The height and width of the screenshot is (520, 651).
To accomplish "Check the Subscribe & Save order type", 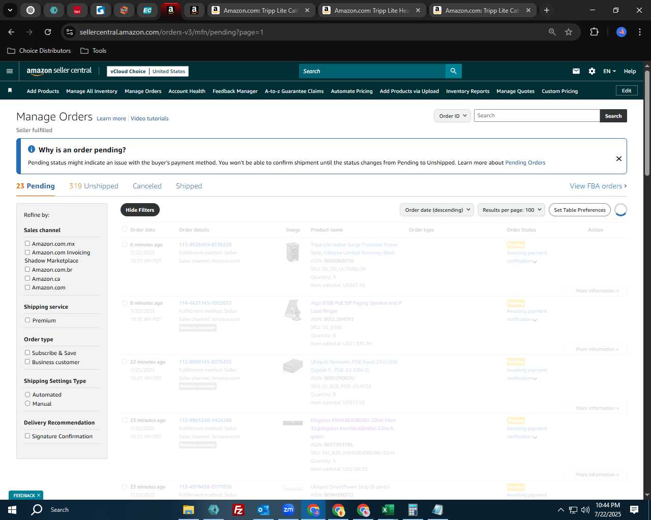I will (x=27, y=353).
